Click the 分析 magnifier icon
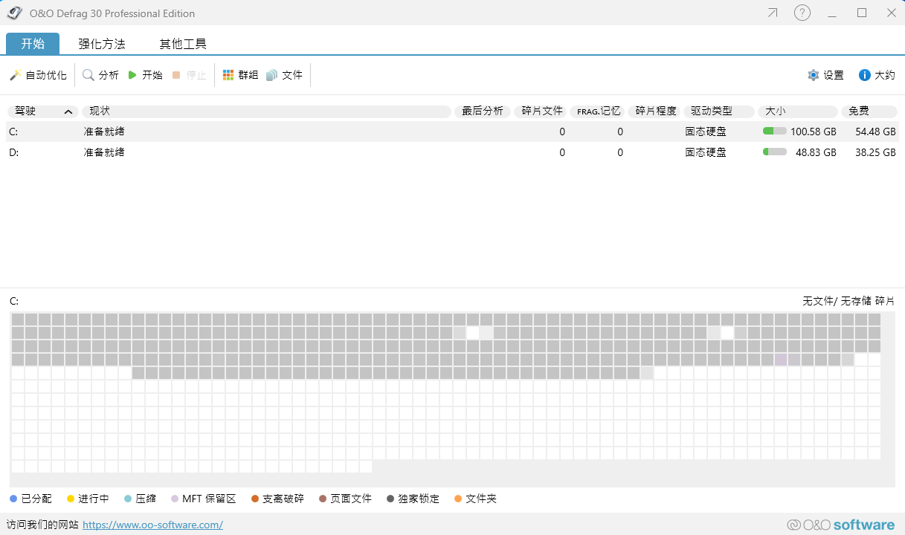905x535 pixels. tap(88, 75)
